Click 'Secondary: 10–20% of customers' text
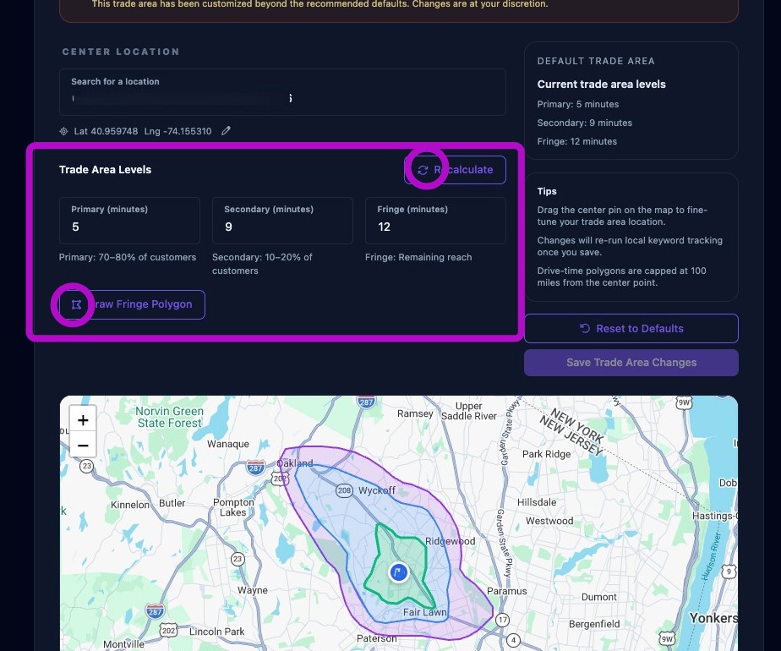 pos(262,264)
